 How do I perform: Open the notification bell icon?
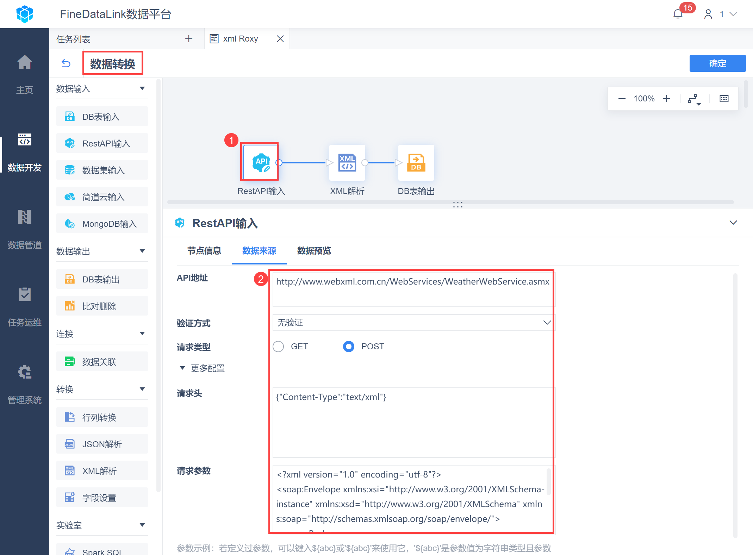[x=678, y=14]
